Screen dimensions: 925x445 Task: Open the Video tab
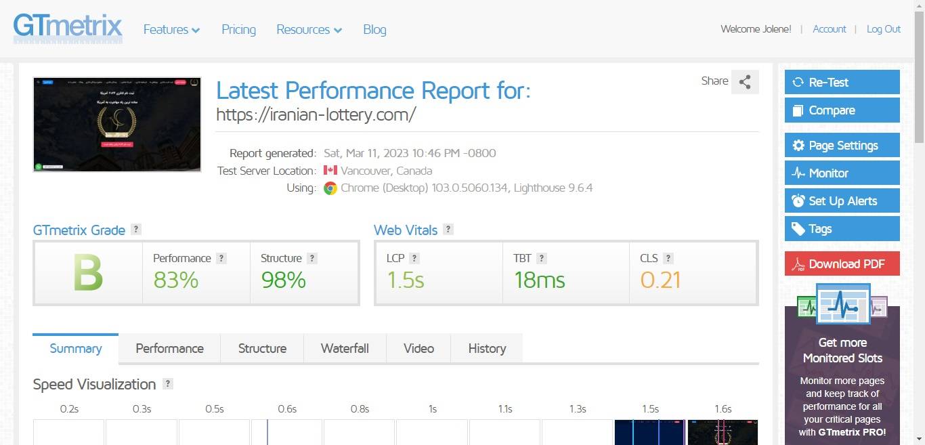(418, 348)
